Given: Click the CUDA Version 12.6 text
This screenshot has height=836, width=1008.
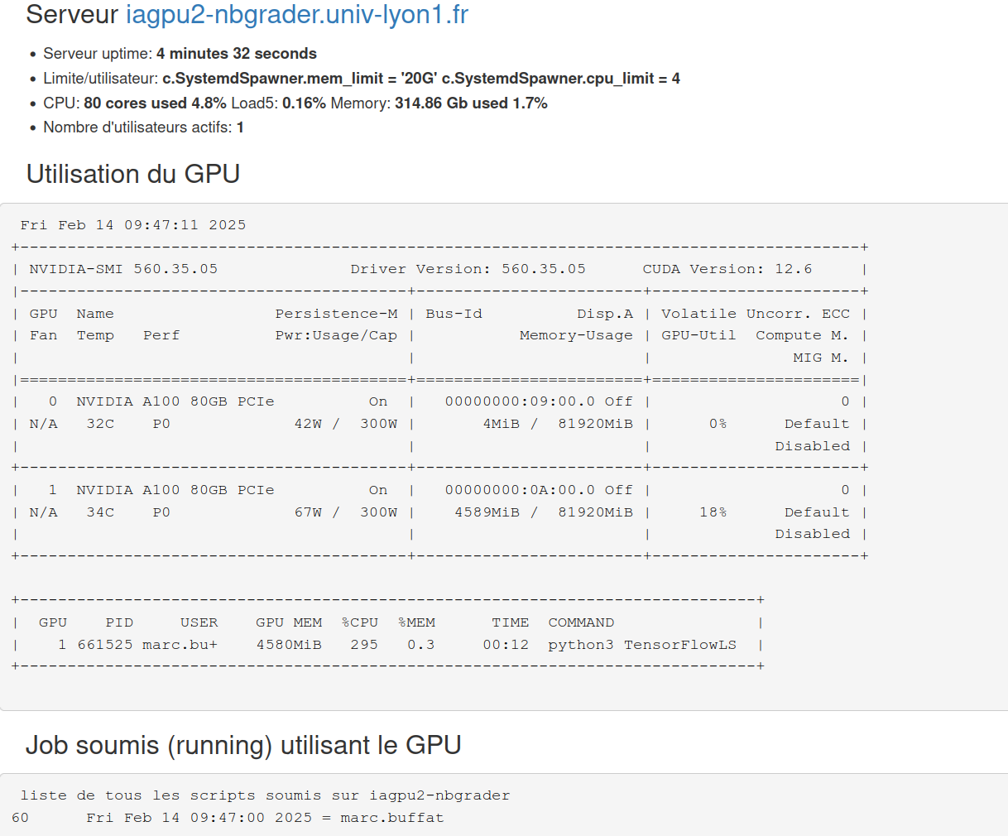Looking at the screenshot, I should tap(727, 269).
